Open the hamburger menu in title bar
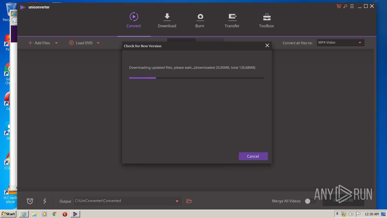The height and width of the screenshot is (218, 387). point(352,6)
